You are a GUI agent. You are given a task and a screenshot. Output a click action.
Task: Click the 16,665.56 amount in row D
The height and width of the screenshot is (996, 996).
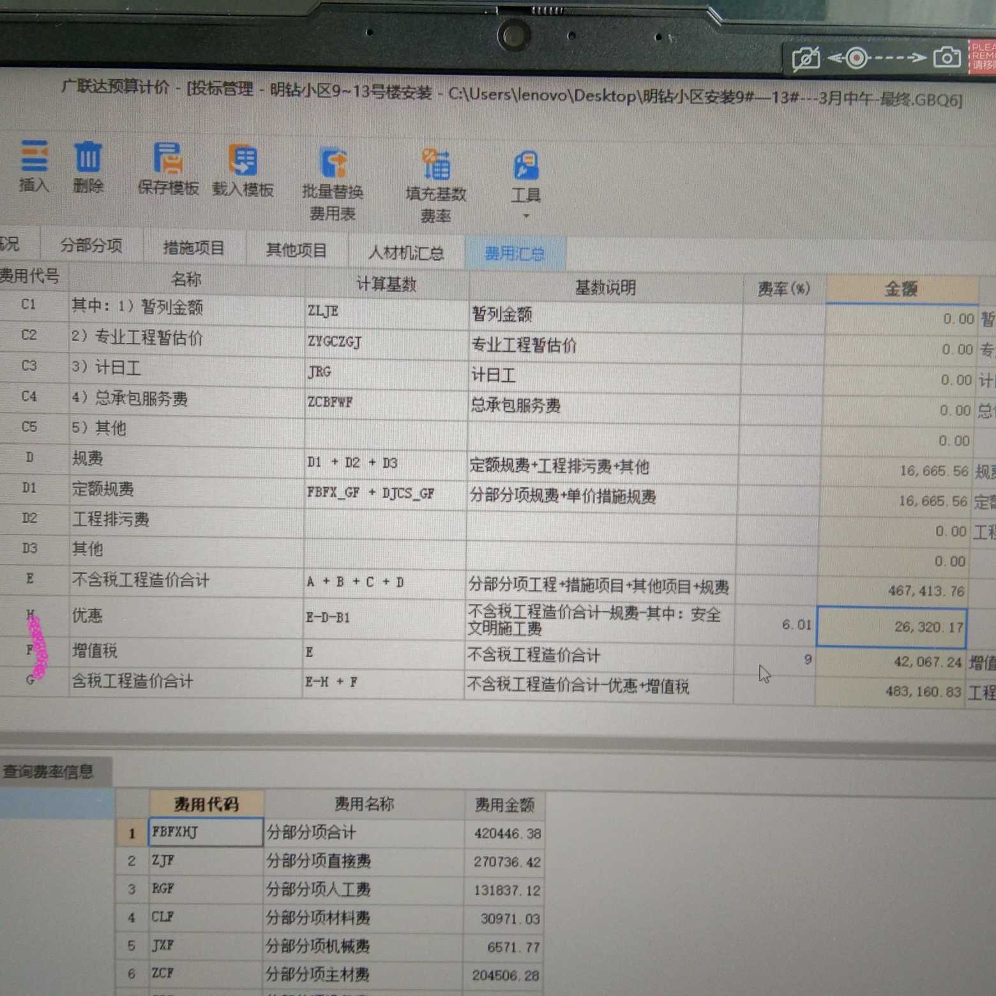pyautogui.click(x=896, y=471)
